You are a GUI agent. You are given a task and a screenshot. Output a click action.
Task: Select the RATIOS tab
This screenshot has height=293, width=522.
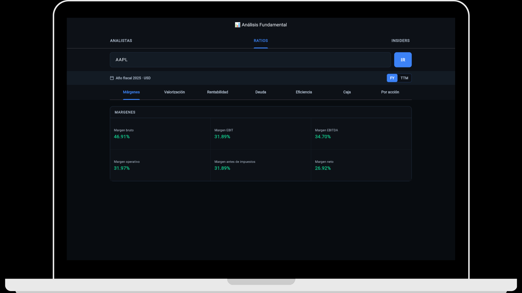pyautogui.click(x=260, y=41)
